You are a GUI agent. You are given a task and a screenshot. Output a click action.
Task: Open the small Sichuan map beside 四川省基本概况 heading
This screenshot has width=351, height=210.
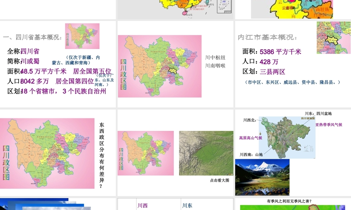82,36
